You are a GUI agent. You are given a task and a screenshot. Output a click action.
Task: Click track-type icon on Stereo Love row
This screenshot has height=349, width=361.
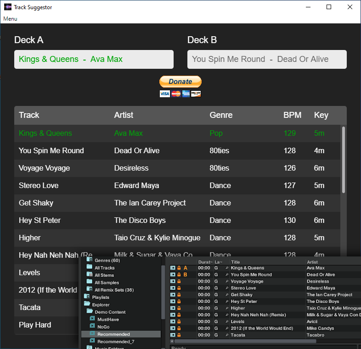pos(173,288)
